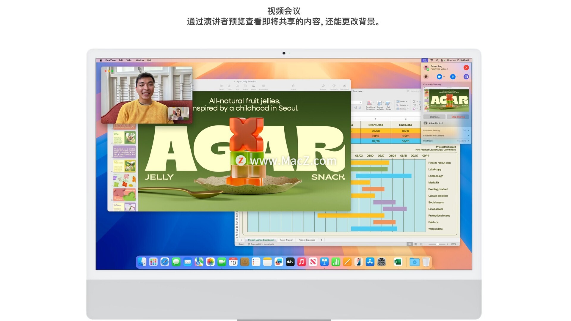Click Format as Table in Excel ribbon

[380, 105]
